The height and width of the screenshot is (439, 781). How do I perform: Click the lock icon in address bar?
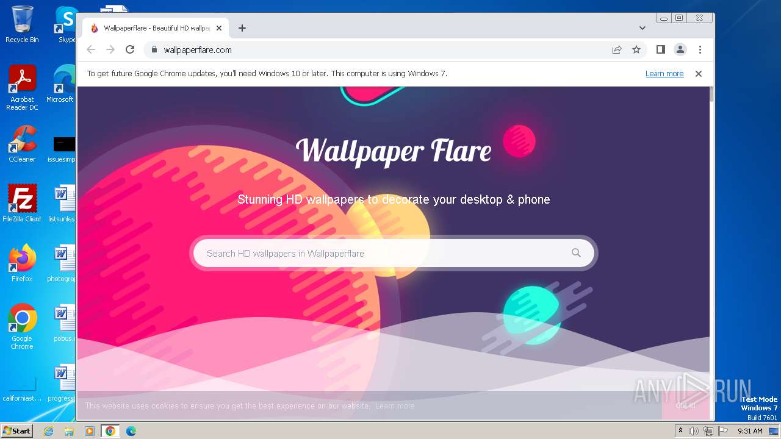[x=154, y=50]
